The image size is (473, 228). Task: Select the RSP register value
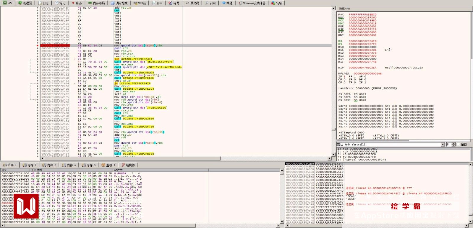tap(362, 29)
